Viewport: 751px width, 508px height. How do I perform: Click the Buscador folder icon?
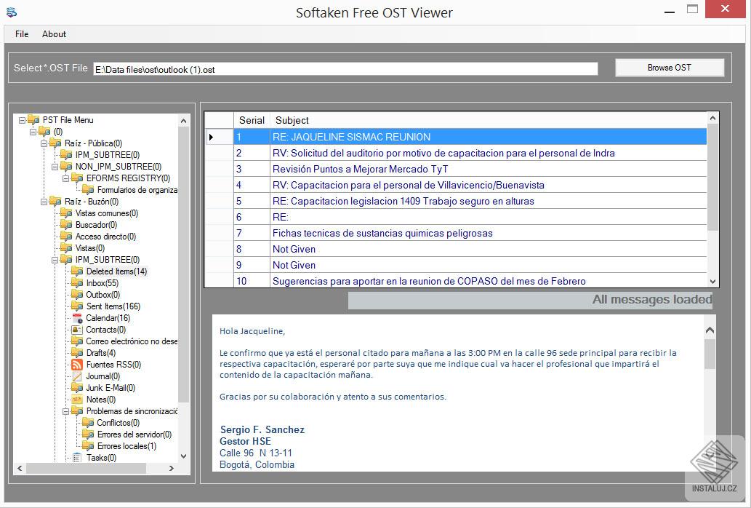(x=67, y=225)
